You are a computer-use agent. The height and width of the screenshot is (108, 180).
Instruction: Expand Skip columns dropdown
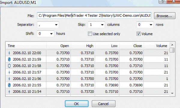click(x=96, y=25)
